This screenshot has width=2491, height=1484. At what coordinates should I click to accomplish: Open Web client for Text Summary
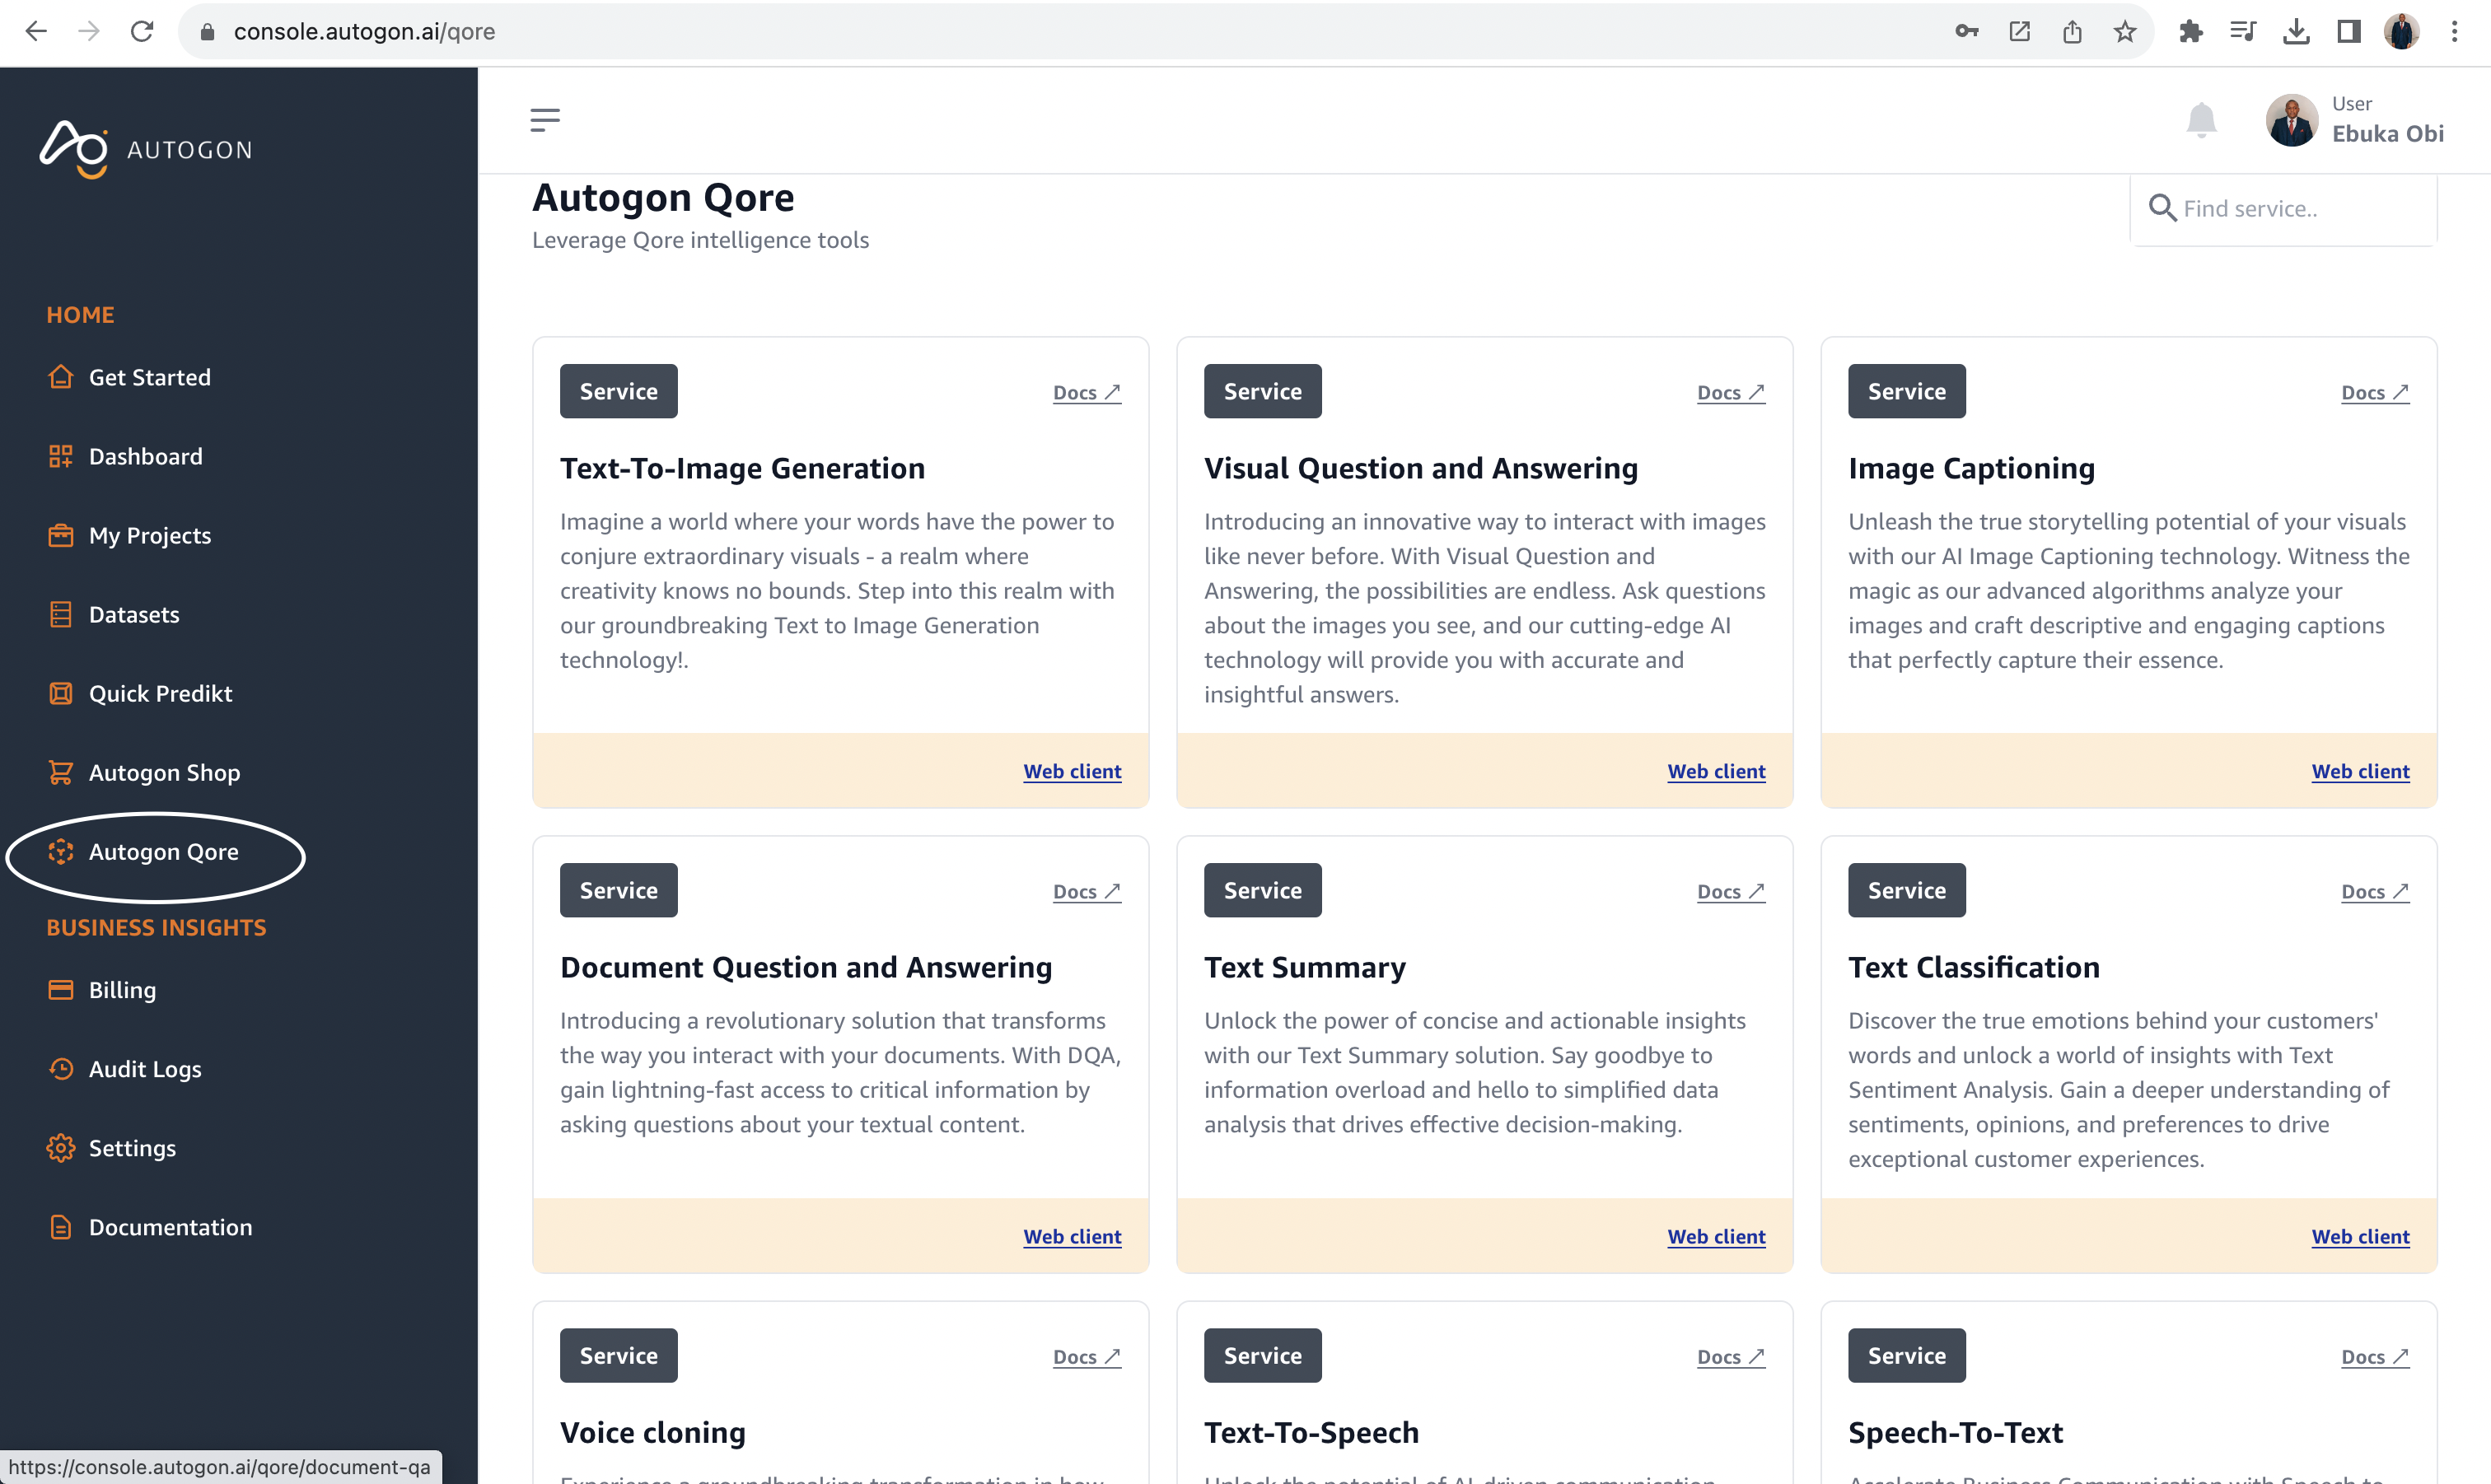[x=1716, y=1236]
